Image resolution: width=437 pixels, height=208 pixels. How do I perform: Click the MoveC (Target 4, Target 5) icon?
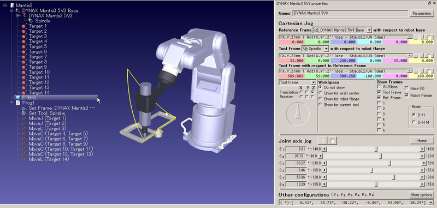tap(24, 134)
